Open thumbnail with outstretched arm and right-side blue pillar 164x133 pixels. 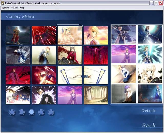click(96, 75)
